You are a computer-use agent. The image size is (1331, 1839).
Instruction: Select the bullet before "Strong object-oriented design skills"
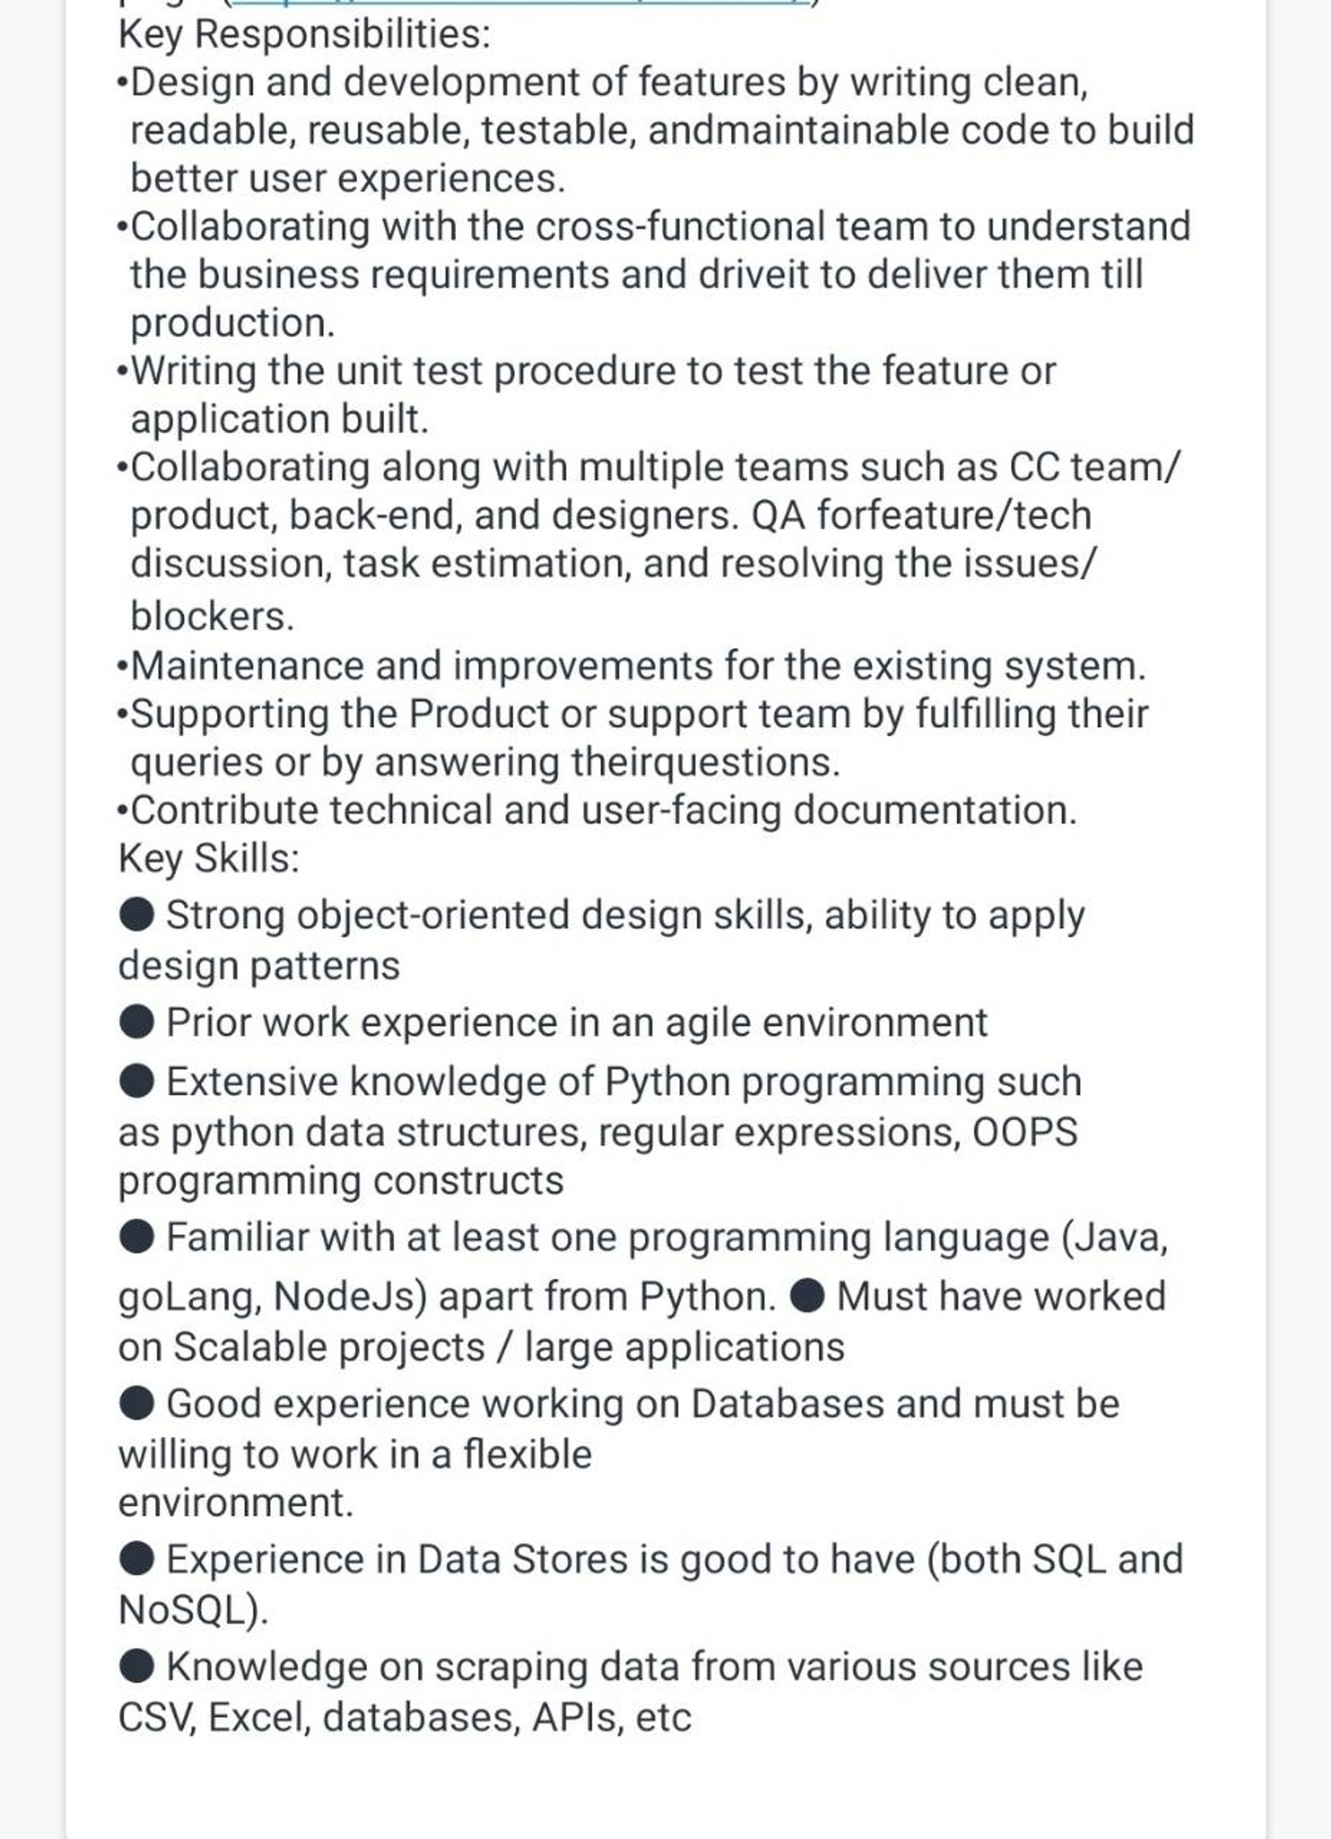click(x=136, y=915)
